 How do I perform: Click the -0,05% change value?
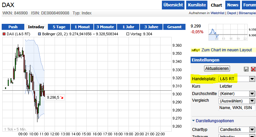(197, 32)
